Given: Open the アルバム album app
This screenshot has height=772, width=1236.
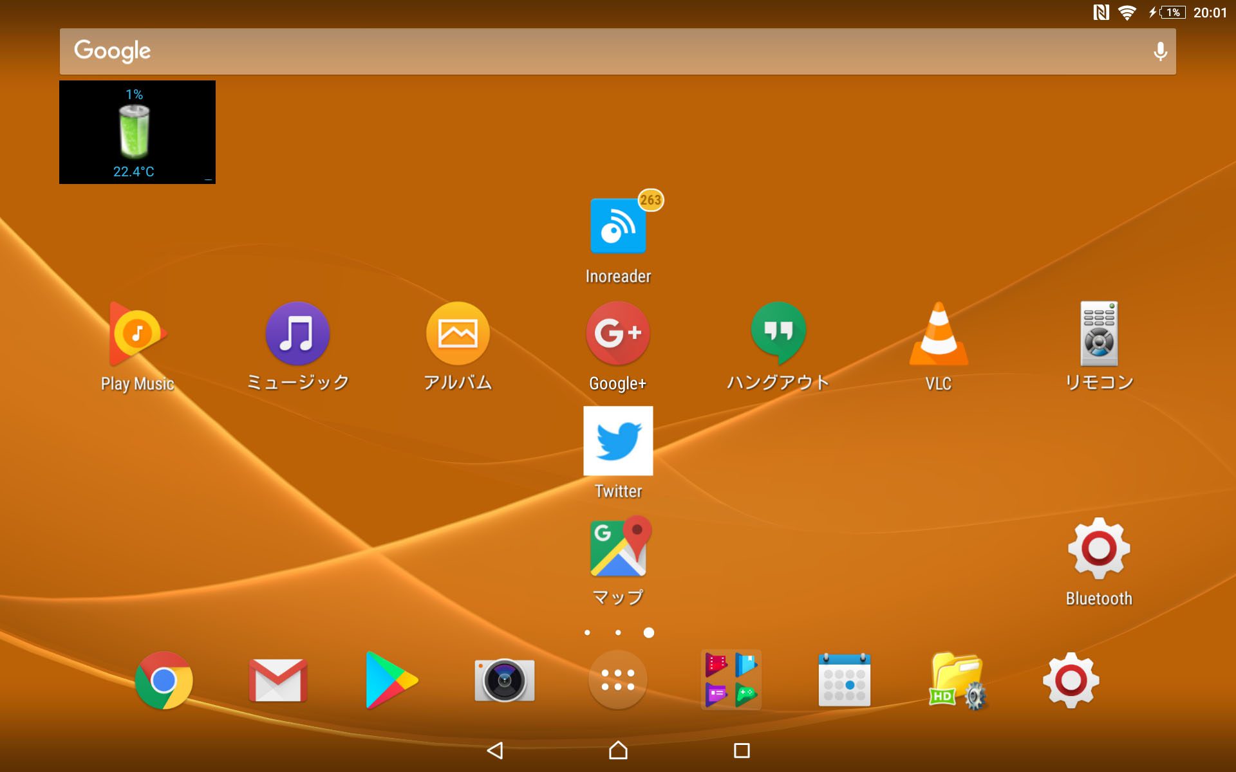Looking at the screenshot, I should click(458, 333).
